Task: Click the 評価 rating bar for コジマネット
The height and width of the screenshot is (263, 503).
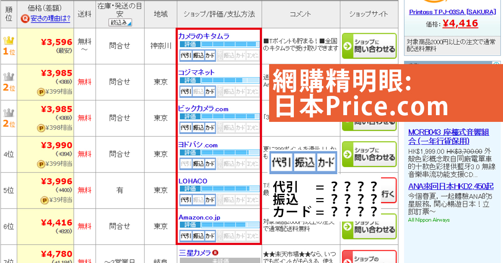Action: tap(220, 80)
